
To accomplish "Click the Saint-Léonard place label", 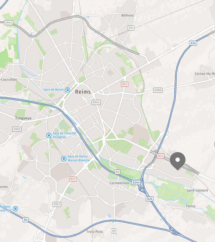I will tap(197, 190).
